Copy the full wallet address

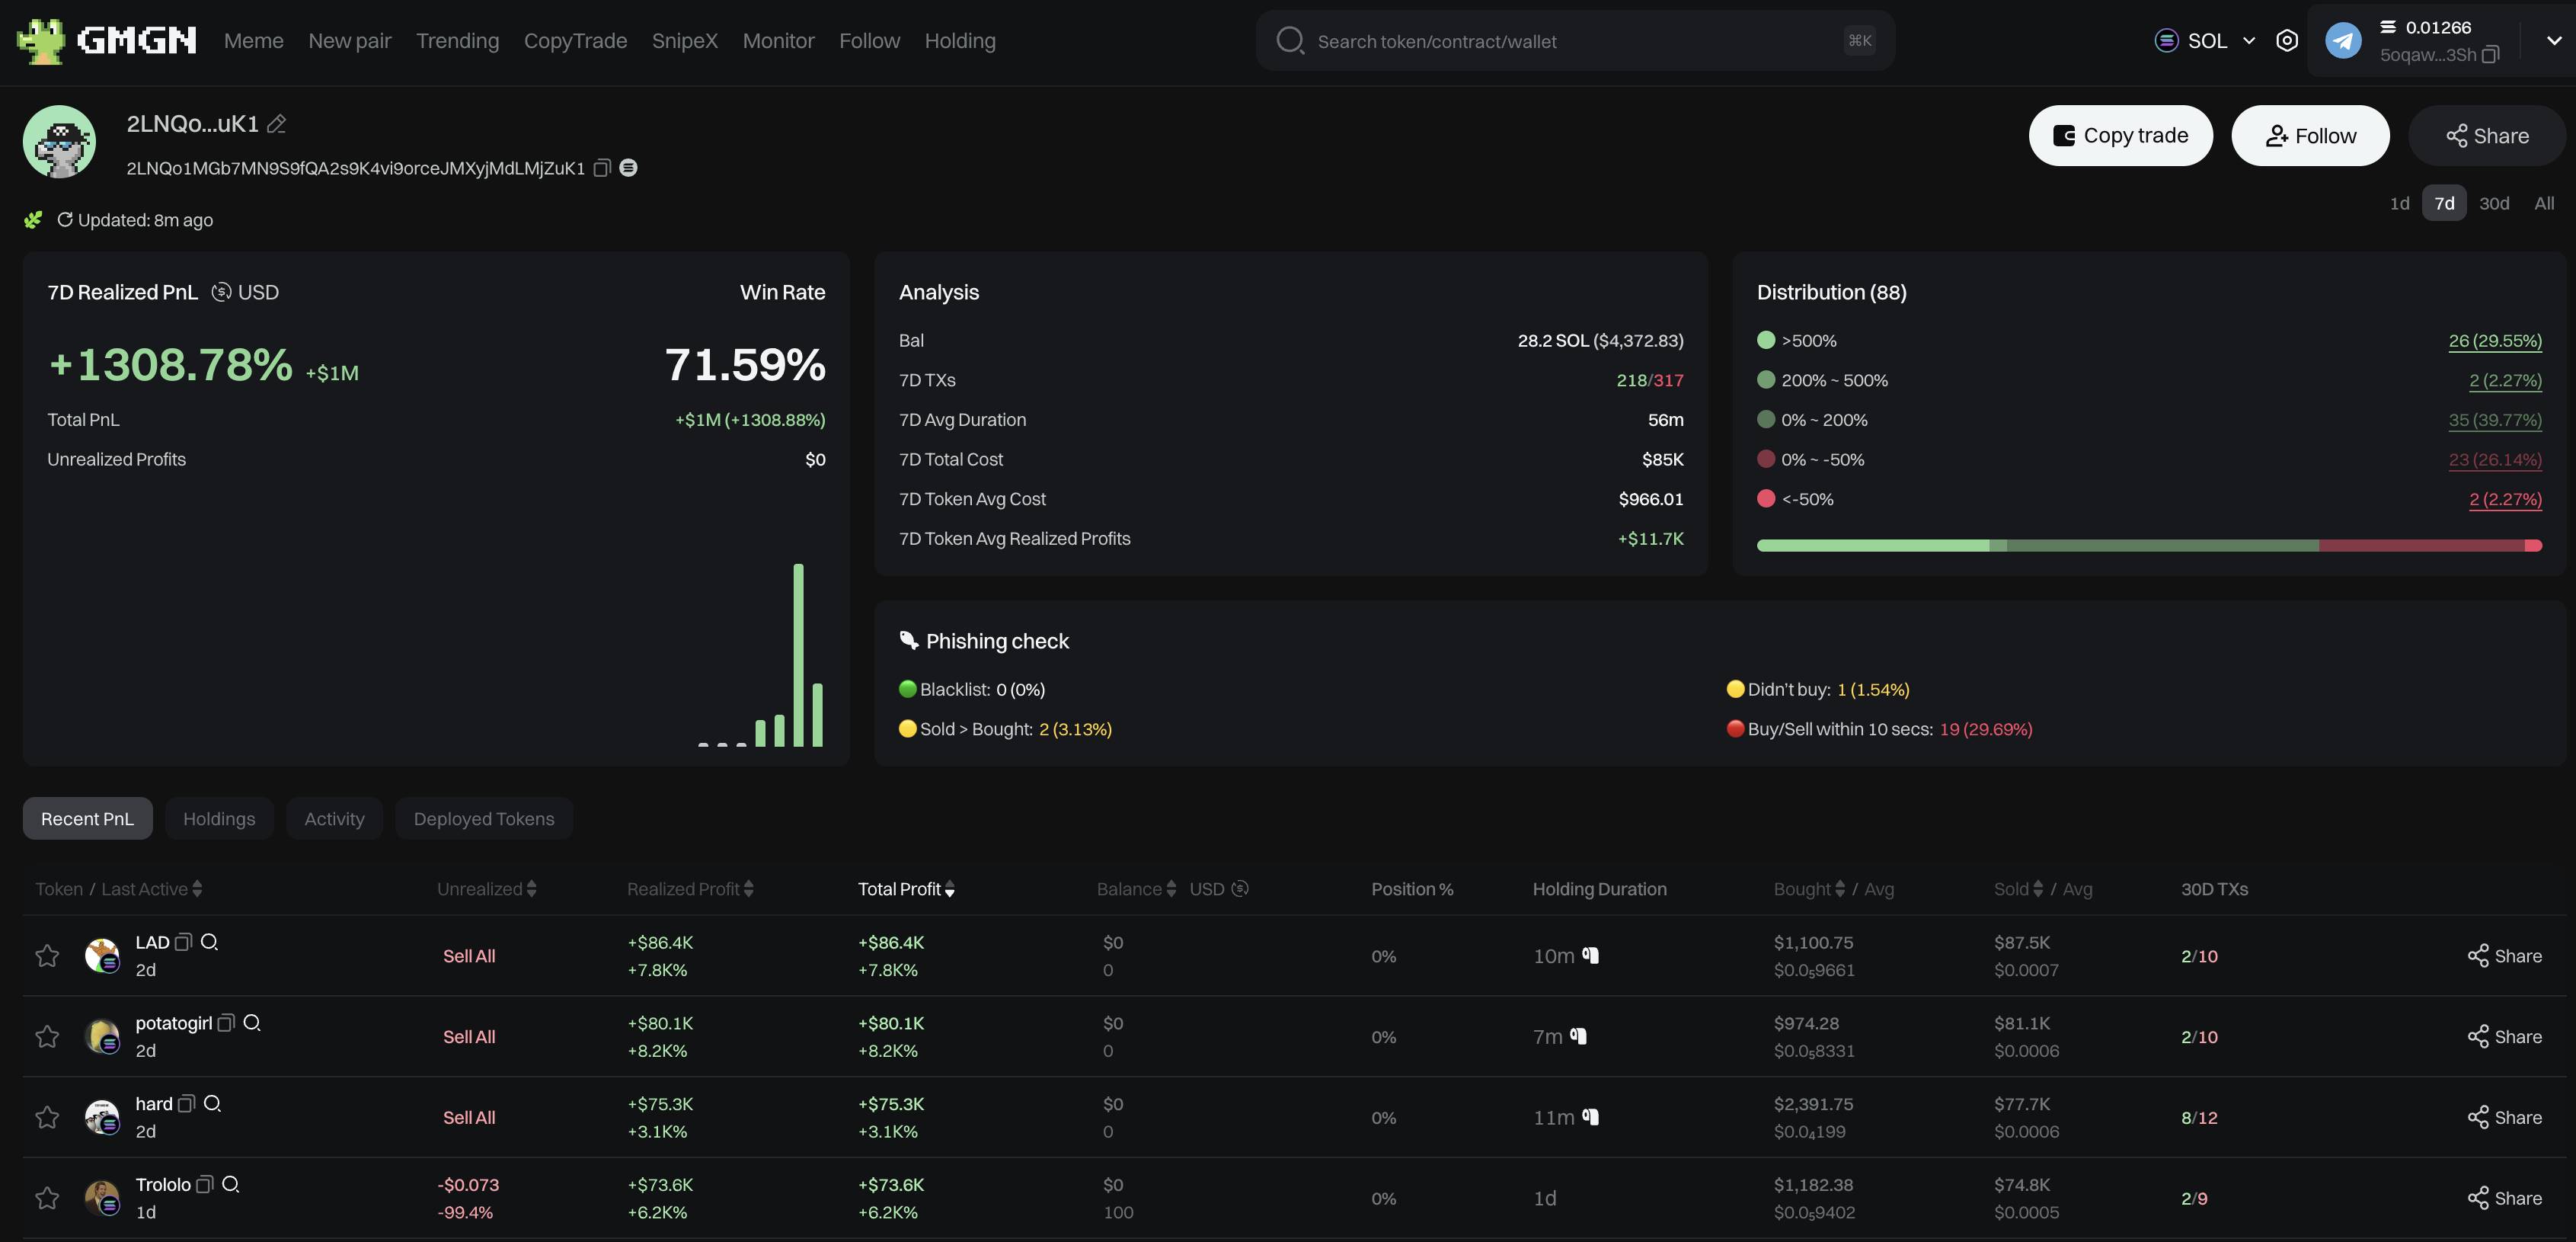(x=602, y=168)
